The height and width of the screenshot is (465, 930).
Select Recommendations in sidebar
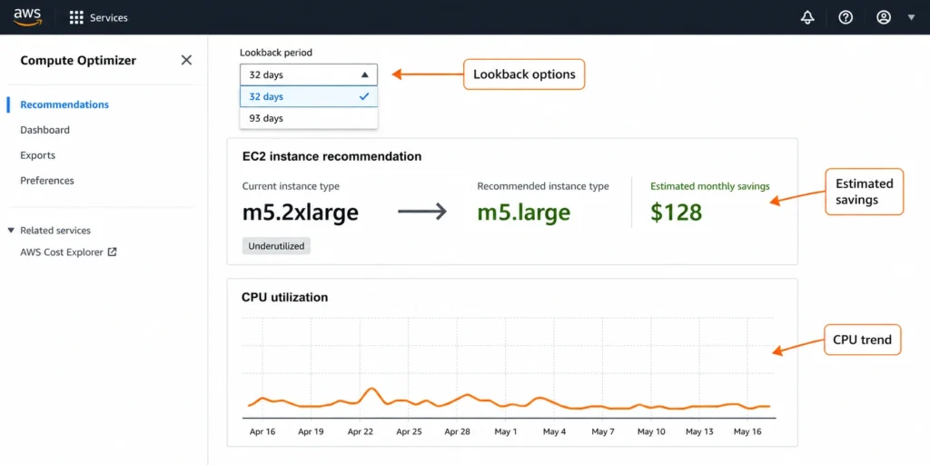click(64, 104)
